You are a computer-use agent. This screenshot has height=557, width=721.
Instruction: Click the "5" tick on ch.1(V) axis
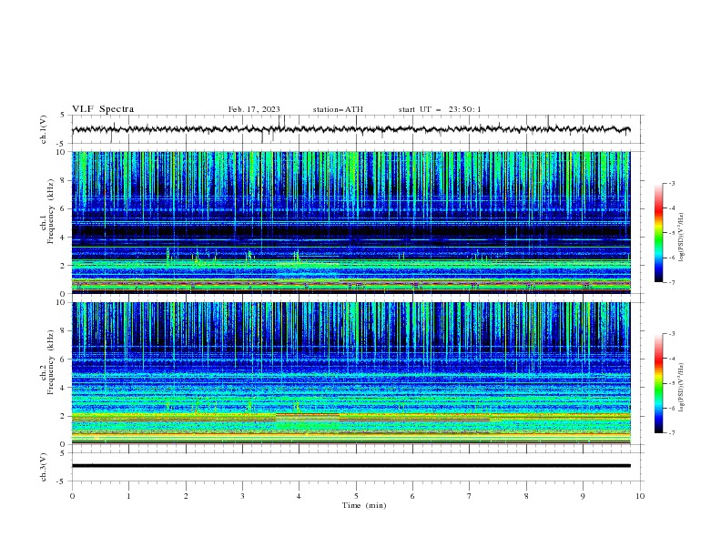pos(64,116)
